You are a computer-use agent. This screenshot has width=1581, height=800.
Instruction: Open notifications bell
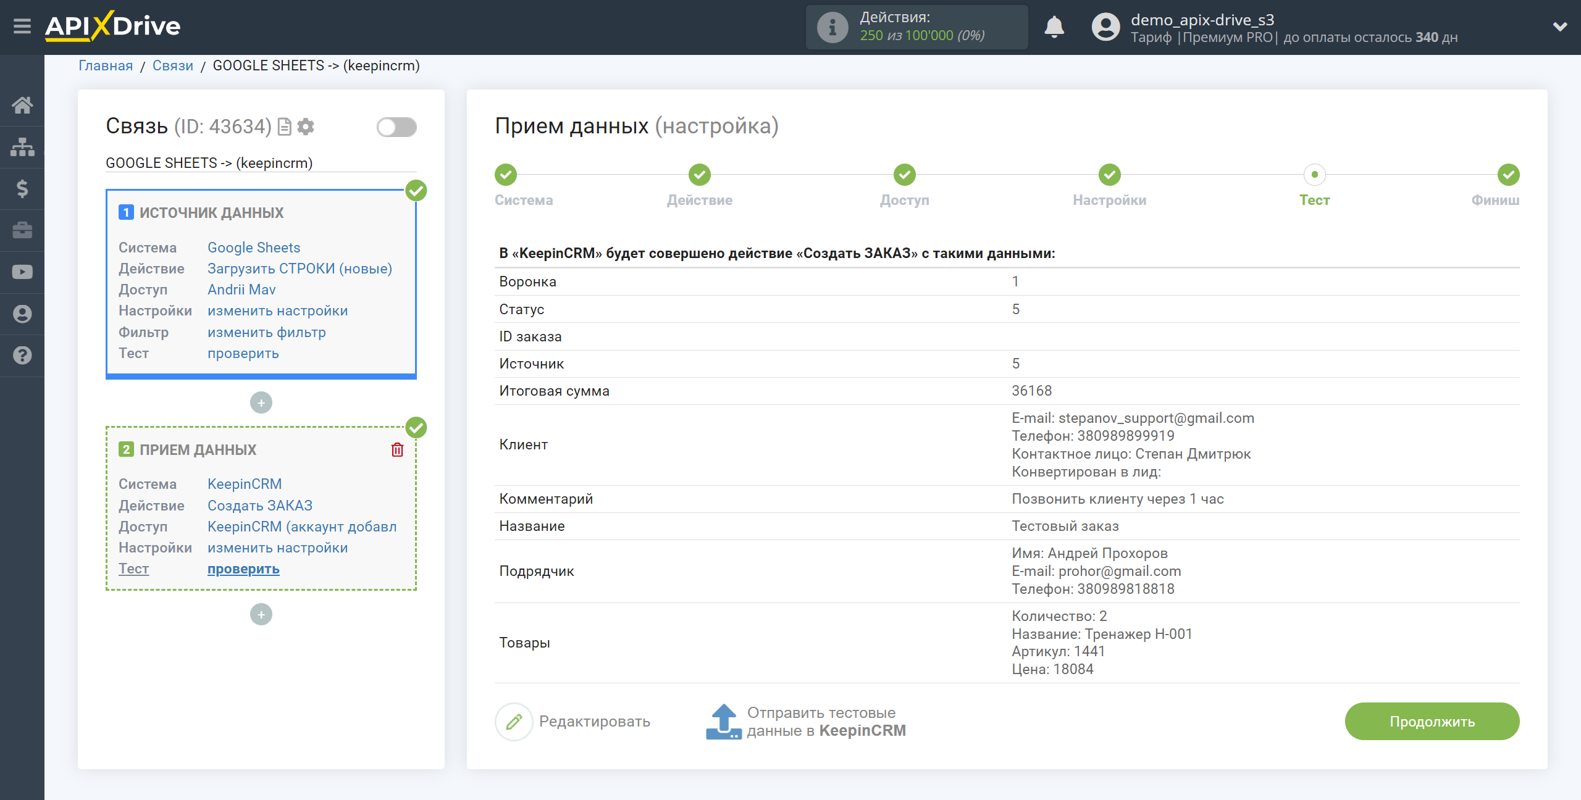[x=1054, y=27]
